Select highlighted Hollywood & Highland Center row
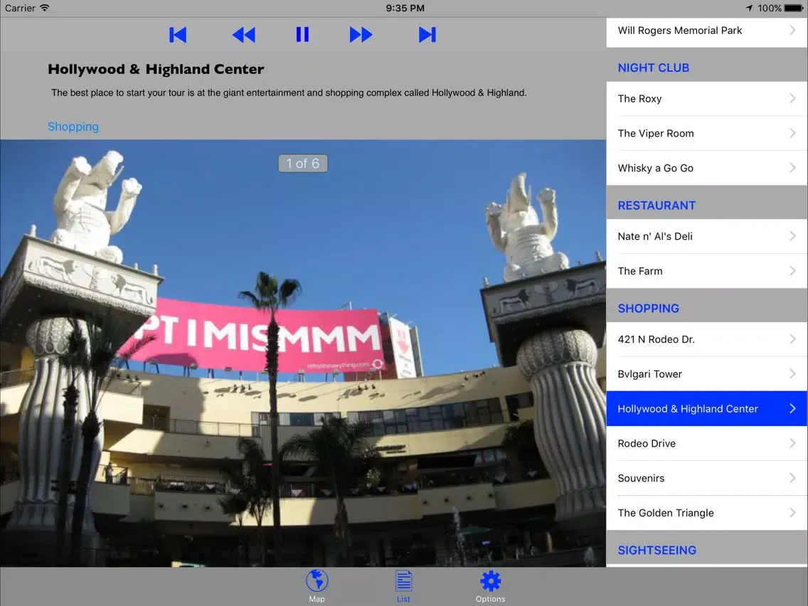Screen dimensions: 808x606 coord(706,409)
